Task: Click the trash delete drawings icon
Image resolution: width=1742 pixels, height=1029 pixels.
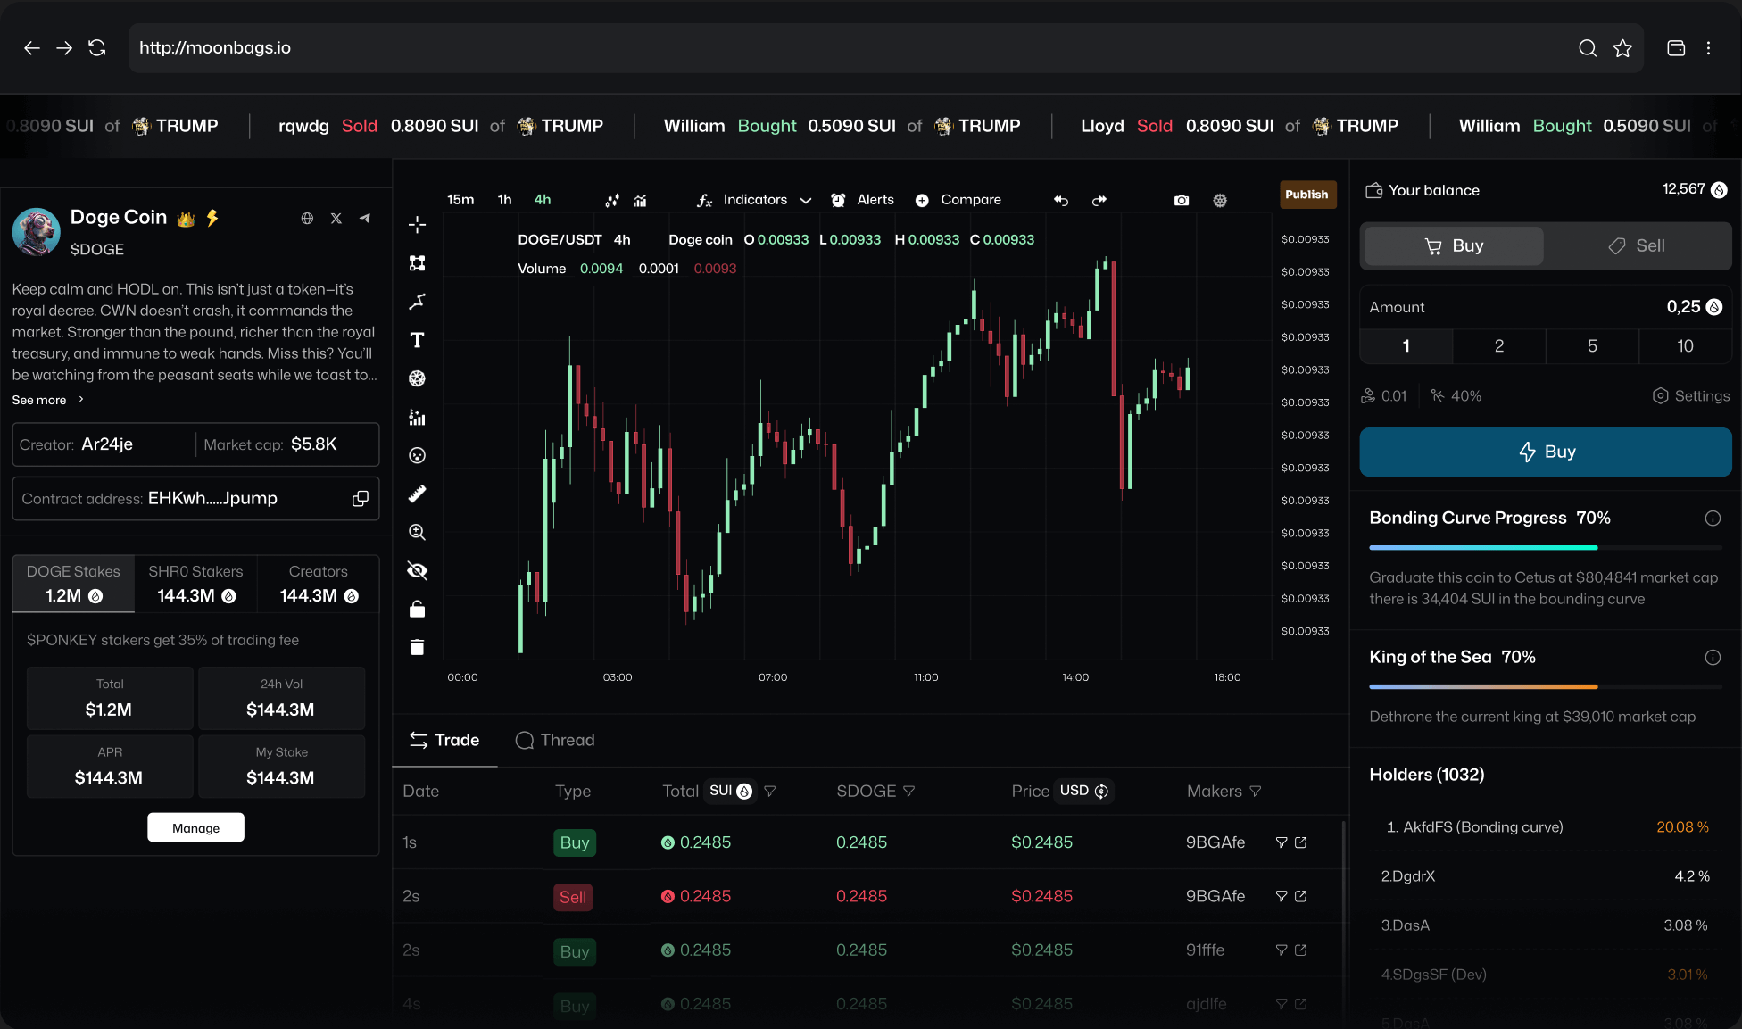Action: [x=417, y=647]
